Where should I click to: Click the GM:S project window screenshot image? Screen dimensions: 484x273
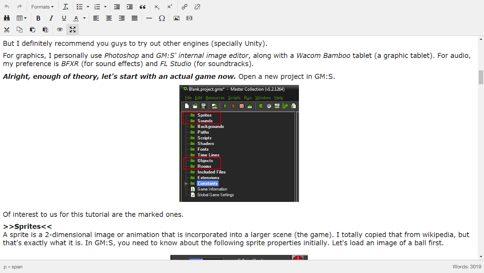[239, 144]
